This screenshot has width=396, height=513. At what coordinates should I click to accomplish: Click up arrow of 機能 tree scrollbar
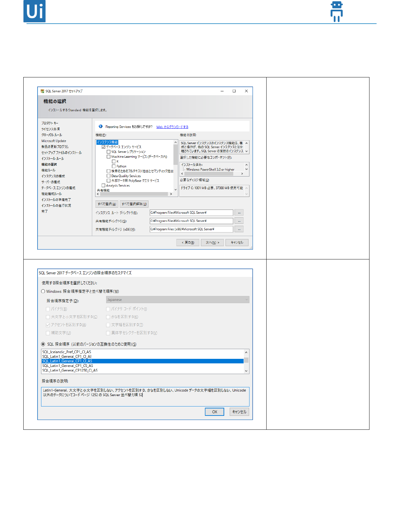(176, 142)
